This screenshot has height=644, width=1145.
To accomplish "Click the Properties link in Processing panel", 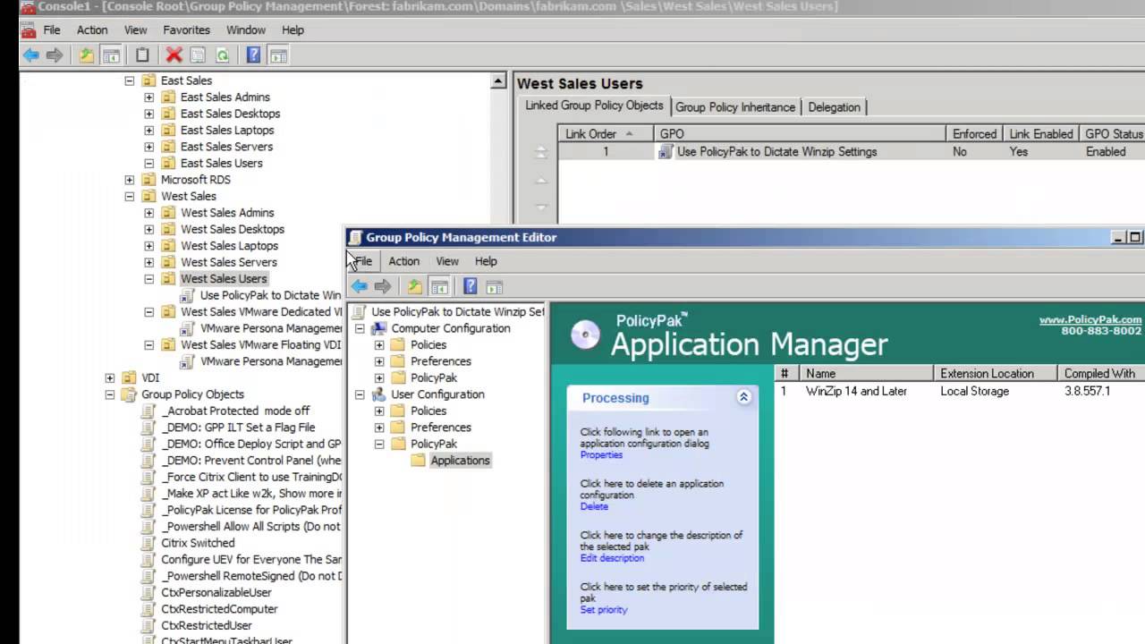I will pyautogui.click(x=601, y=455).
